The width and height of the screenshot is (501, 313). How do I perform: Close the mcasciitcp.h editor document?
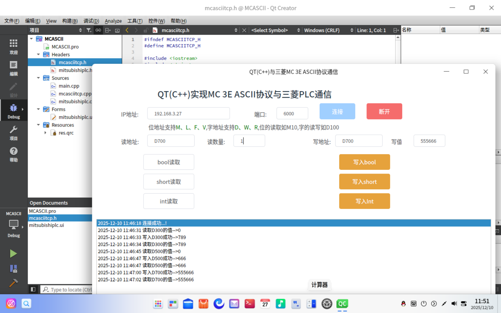tap(244, 30)
